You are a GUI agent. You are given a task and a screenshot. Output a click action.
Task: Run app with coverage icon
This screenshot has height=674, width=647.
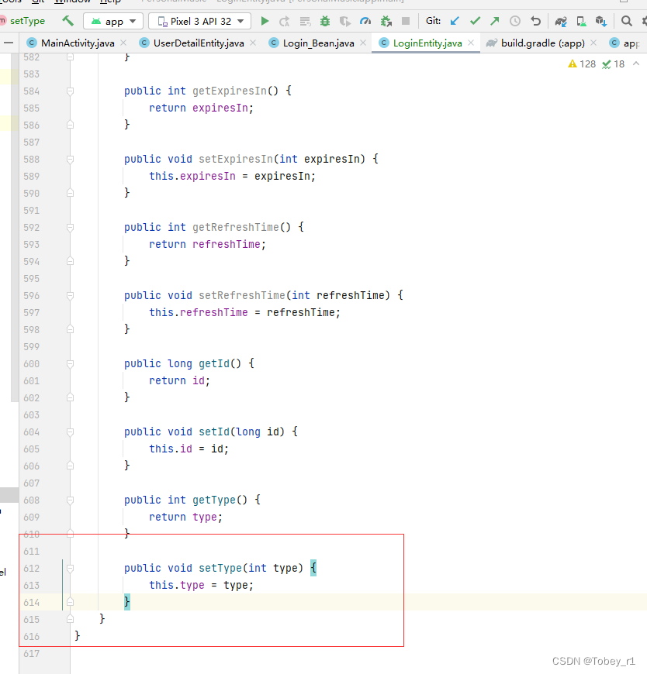344,21
